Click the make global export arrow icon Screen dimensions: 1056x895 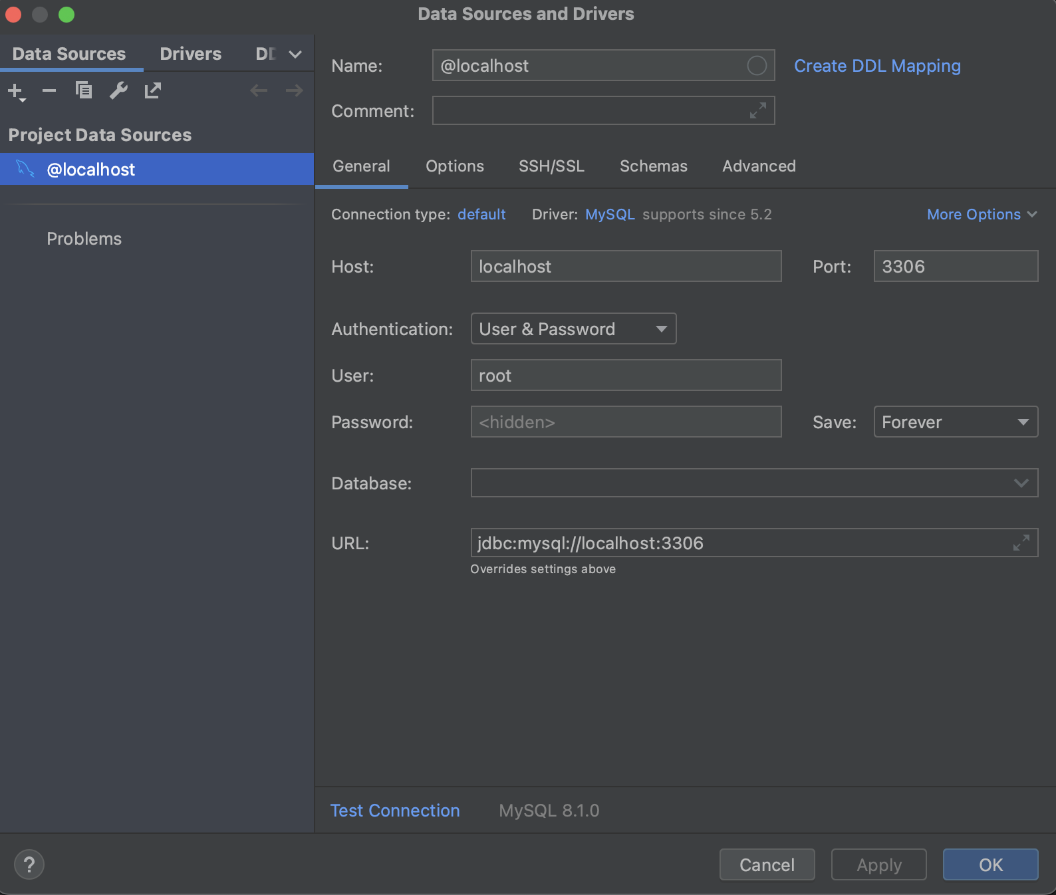pos(153,90)
